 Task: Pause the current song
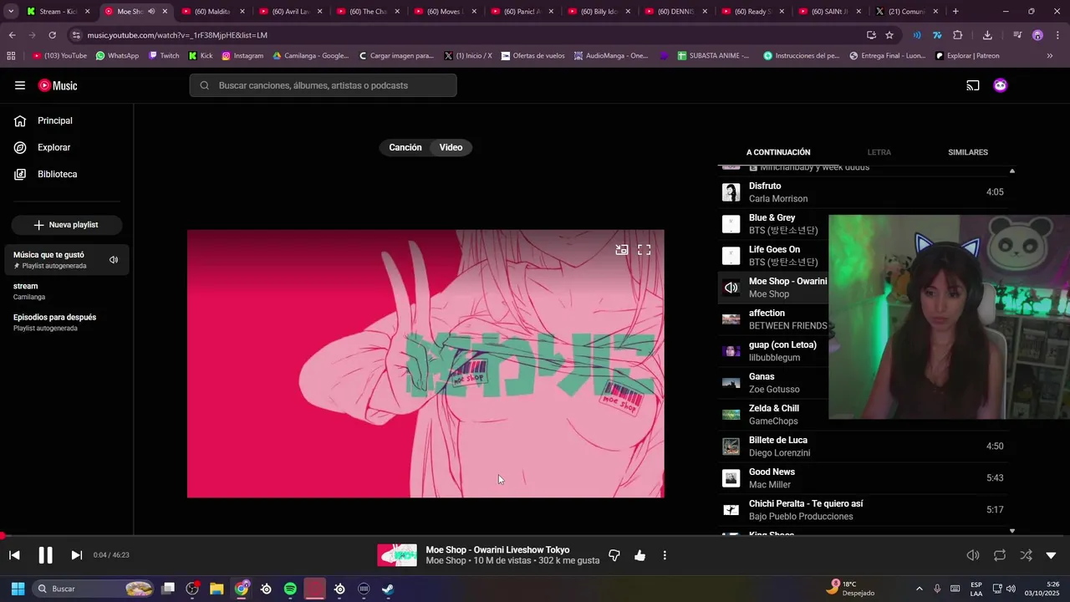point(45,555)
